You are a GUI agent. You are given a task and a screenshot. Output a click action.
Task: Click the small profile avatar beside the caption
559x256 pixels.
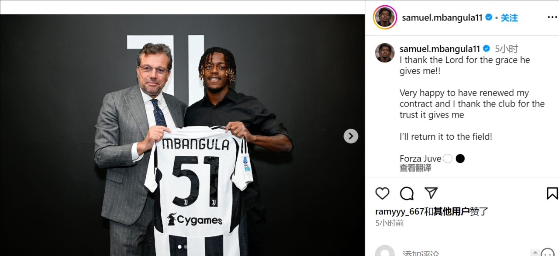385,53
